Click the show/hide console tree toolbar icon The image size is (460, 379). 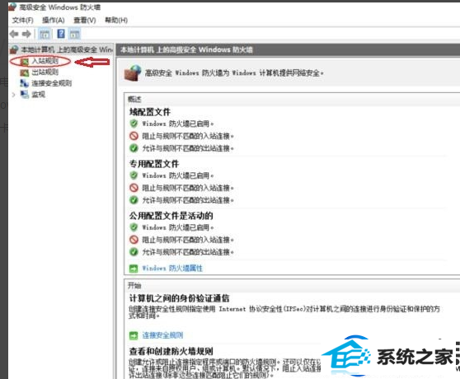pos(45,35)
